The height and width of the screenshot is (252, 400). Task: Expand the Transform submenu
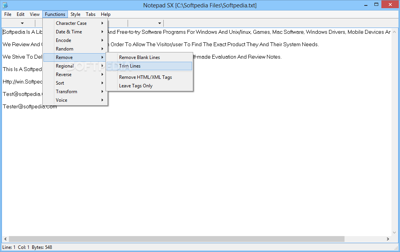[x=74, y=91]
